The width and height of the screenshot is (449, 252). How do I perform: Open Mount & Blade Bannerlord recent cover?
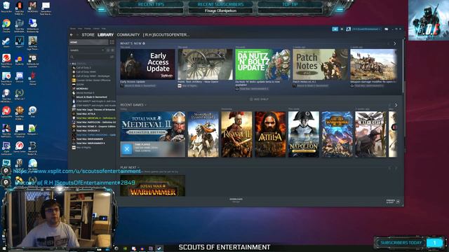click(x=203, y=134)
